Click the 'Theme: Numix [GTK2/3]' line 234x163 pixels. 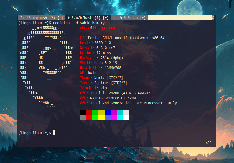pos(101,78)
